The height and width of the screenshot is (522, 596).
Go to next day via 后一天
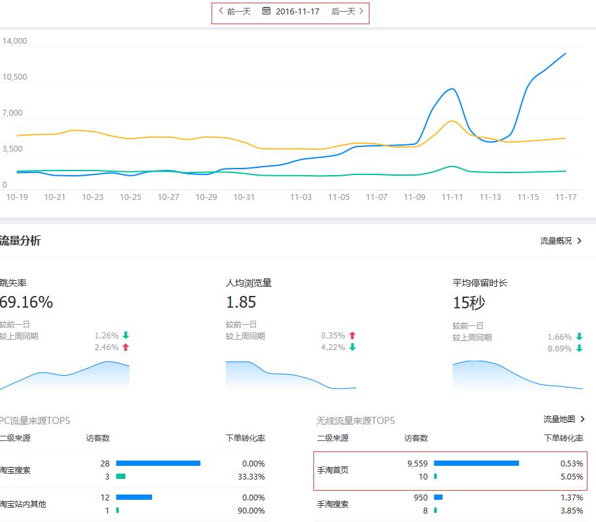tap(343, 11)
